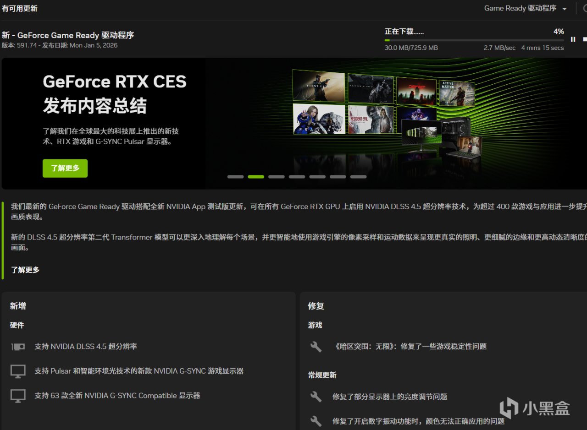
Task: Click the 版本: 591.74 release date line
Action: [60, 45]
